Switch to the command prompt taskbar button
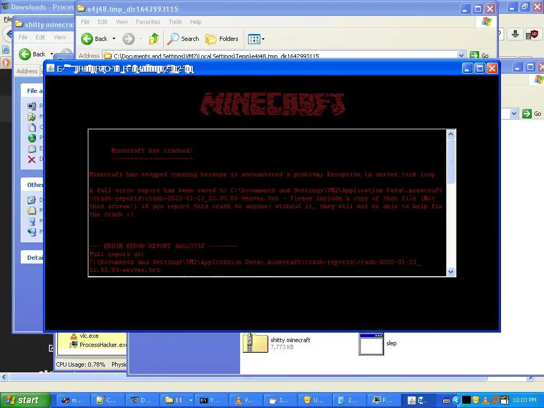Image resolution: width=544 pixels, height=408 pixels. pos(211,400)
